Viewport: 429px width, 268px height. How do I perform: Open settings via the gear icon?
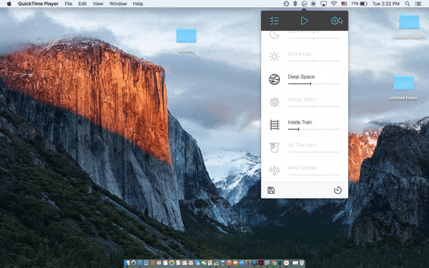click(335, 21)
